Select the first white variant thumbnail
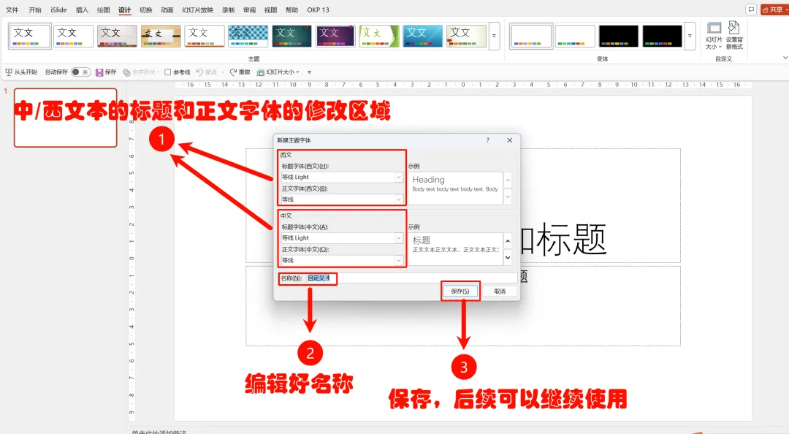This screenshot has height=434, width=789. point(531,37)
